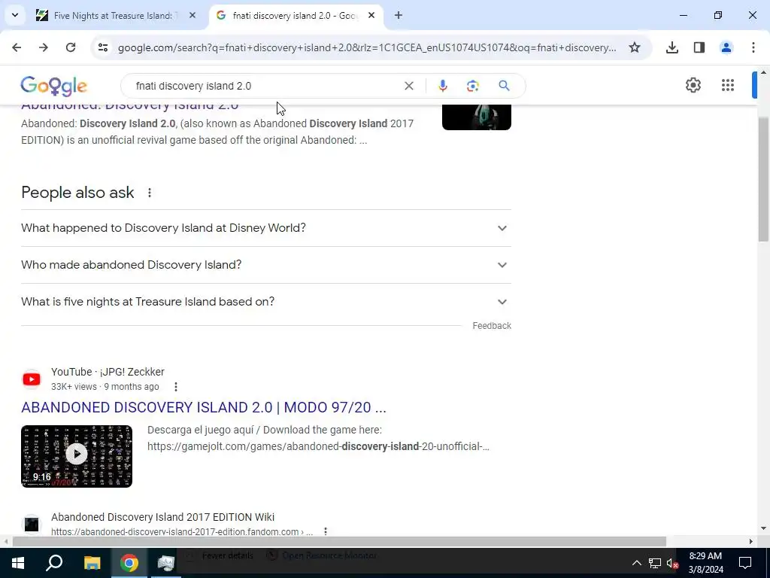The image size is (770, 578).
Task: Open About this result for People also ask
Action: point(150,193)
